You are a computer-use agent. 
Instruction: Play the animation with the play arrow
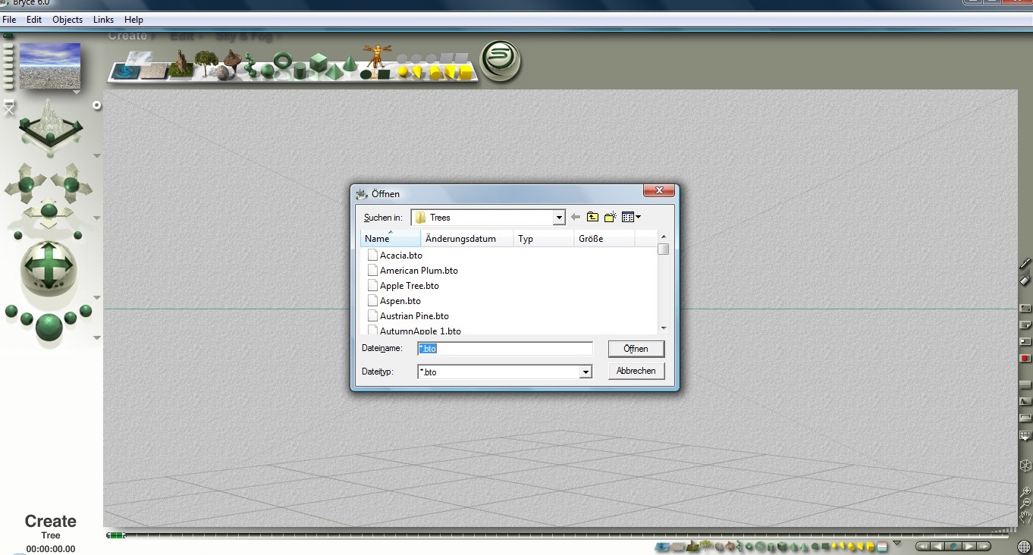pyautogui.click(x=969, y=546)
